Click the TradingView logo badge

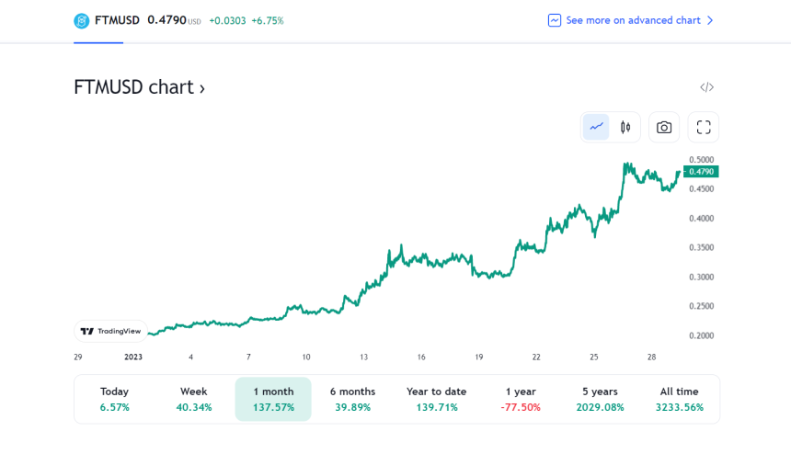tap(110, 331)
